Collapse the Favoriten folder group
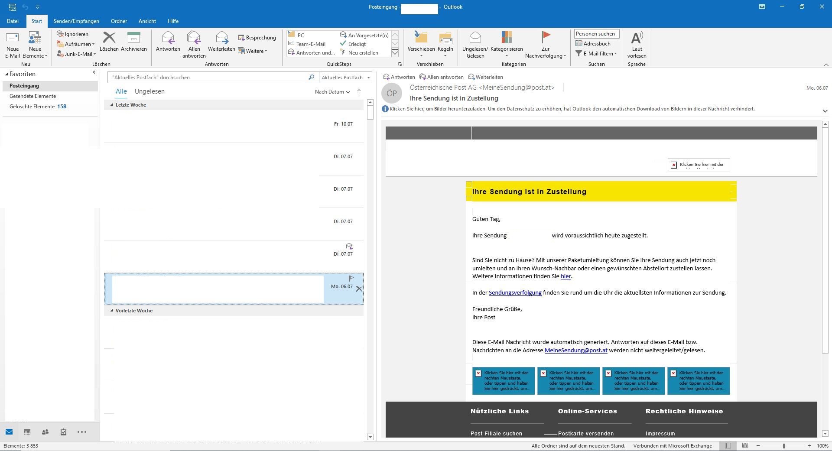832x451 pixels. [x=6, y=74]
